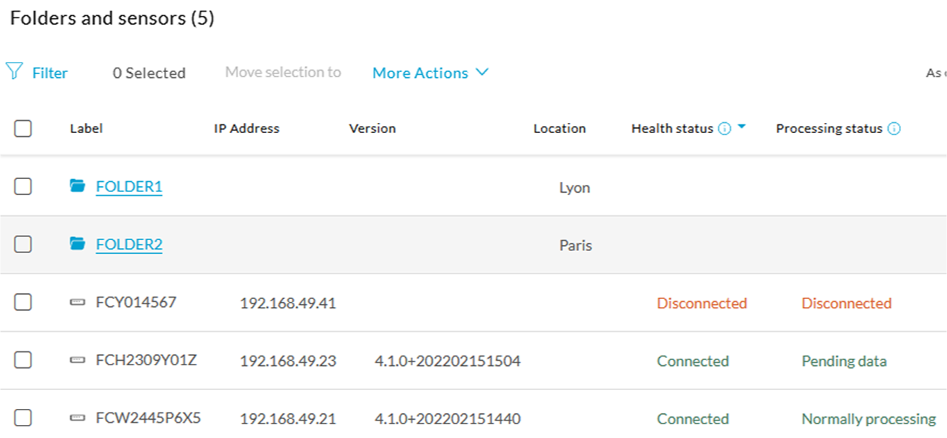Expand the More Actions dropdown
The image size is (947, 438).
(420, 72)
